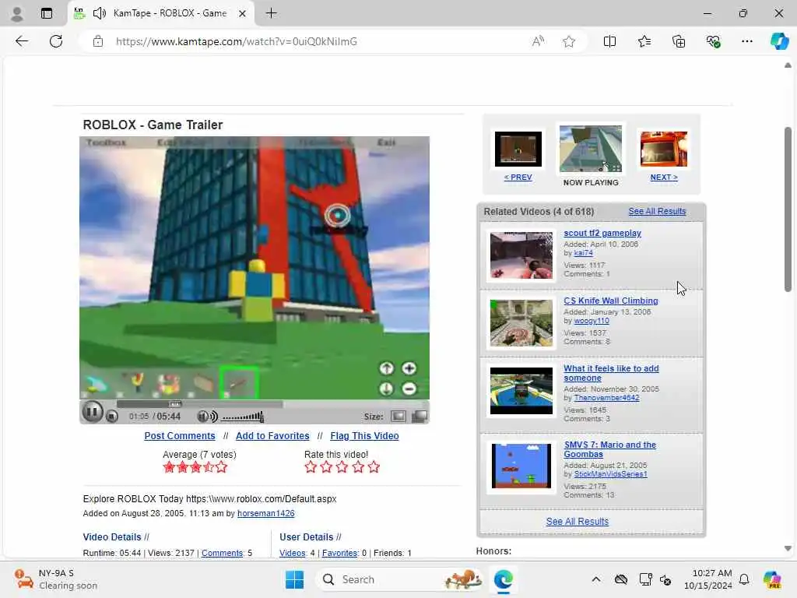Viewport: 797px width, 598px height.
Task: Click the address bar URL
Action: pos(237,42)
